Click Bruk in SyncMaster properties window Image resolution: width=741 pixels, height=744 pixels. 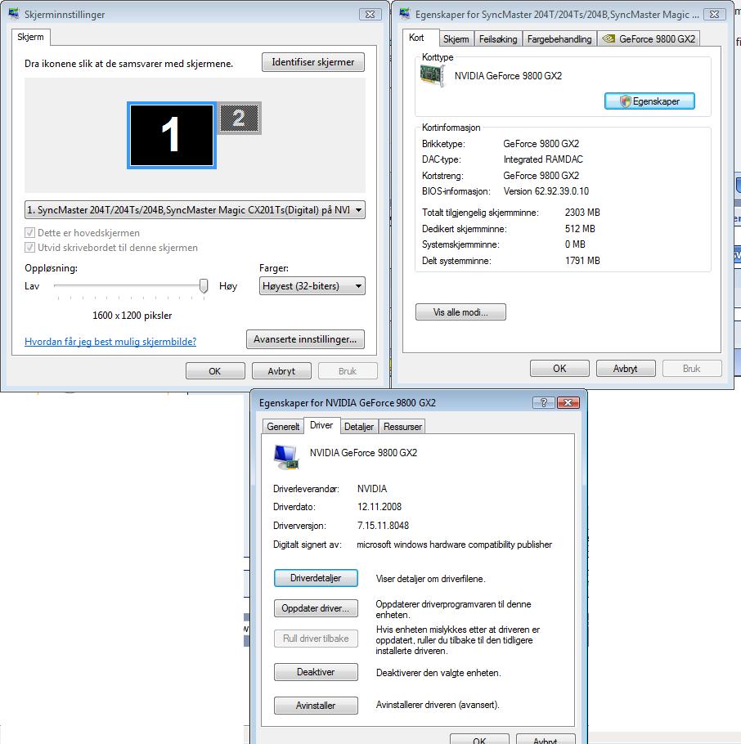[692, 369]
